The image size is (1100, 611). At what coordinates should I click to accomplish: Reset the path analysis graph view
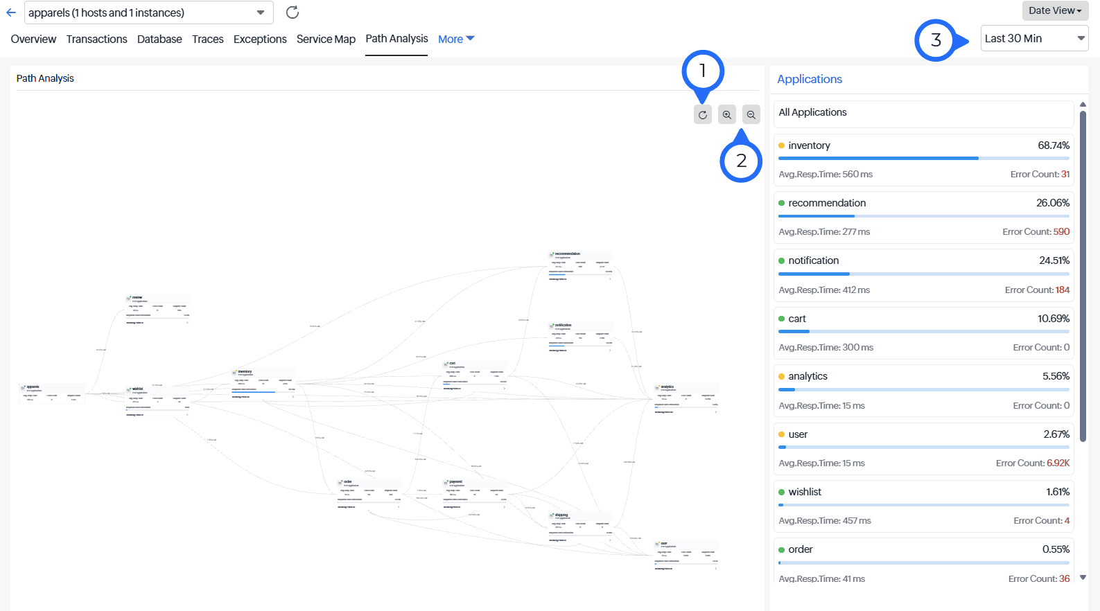tap(702, 115)
